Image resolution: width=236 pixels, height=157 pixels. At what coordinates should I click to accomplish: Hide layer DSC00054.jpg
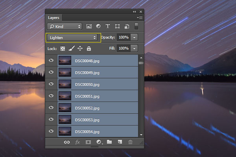click(x=51, y=131)
